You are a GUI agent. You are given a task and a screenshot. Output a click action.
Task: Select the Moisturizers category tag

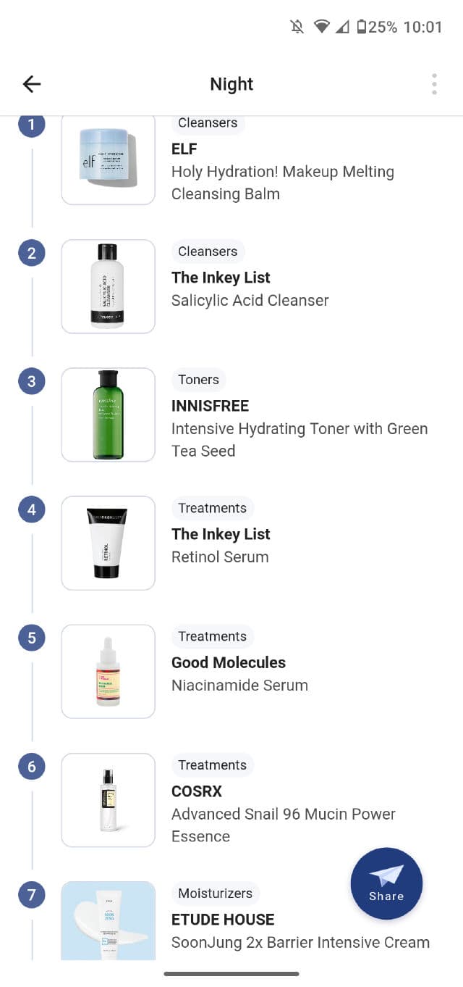[215, 894]
